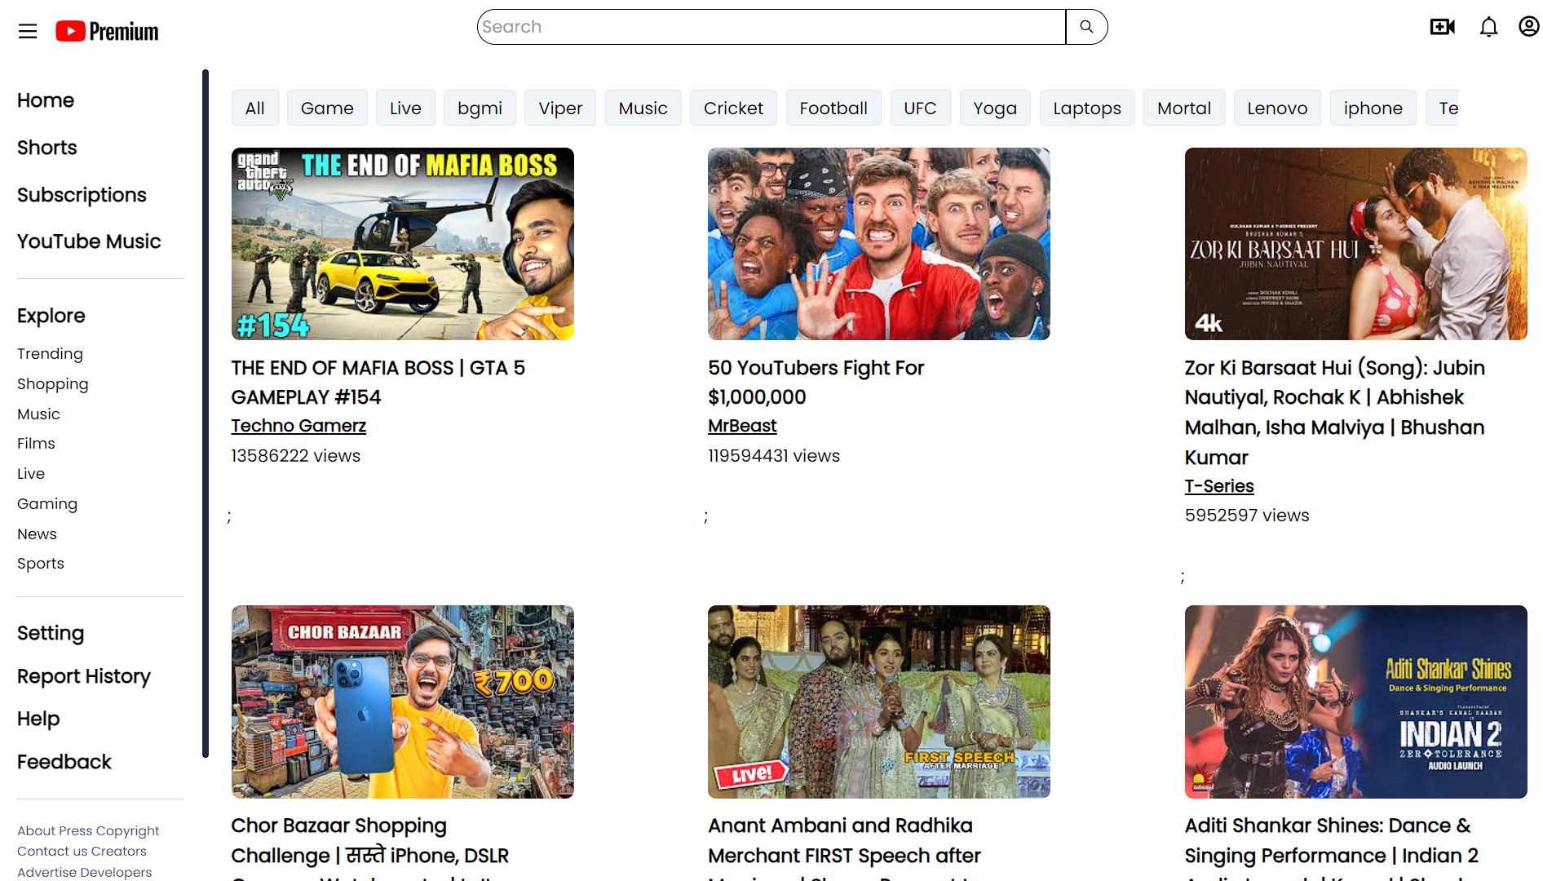Select the Lenovo filter chip
The width and height of the screenshot is (1543, 881).
point(1277,108)
